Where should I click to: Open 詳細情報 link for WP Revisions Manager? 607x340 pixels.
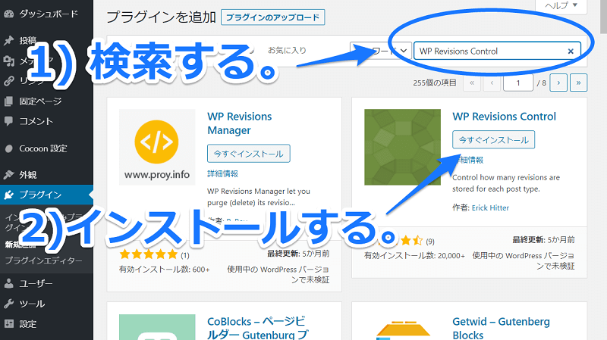222,173
